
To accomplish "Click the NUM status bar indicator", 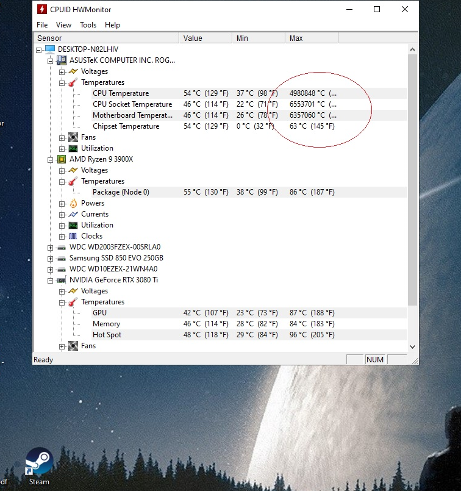I will pyautogui.click(x=375, y=359).
